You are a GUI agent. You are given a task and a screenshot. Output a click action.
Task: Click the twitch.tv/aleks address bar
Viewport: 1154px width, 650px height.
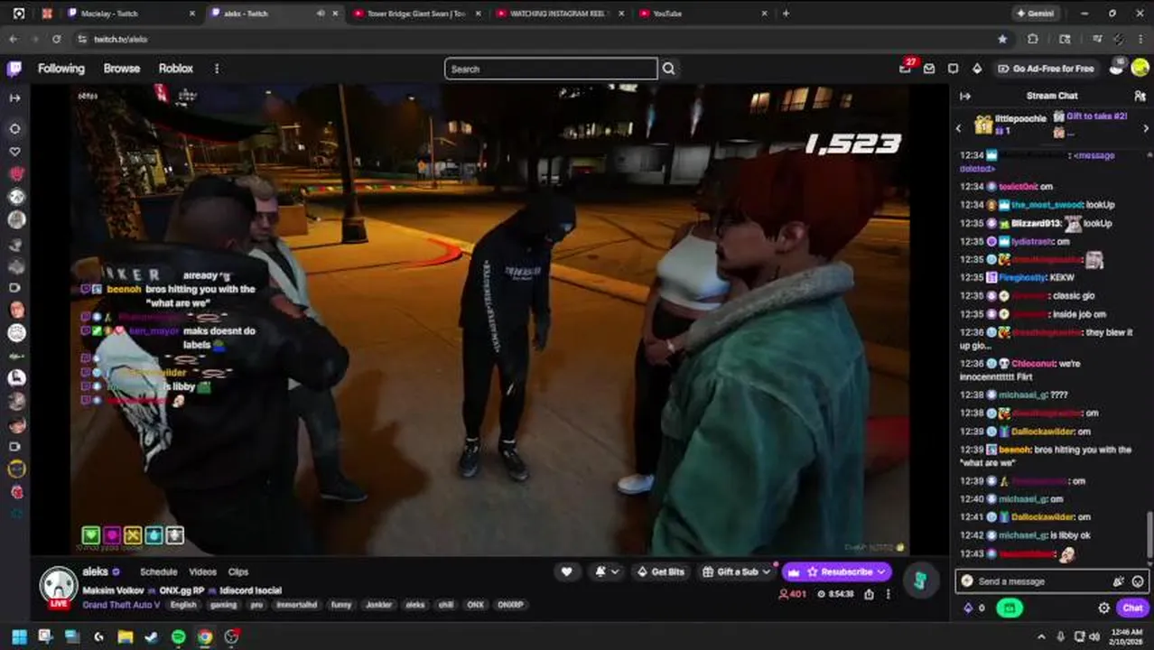coord(542,39)
